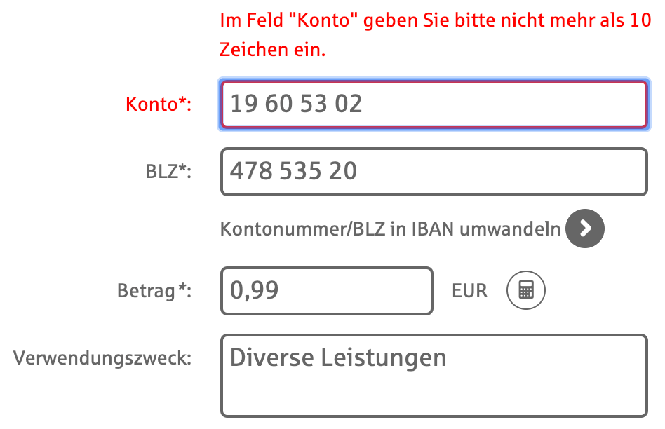The height and width of the screenshot is (429, 665).
Task: Open the amount calculator beside Betrag field
Action: tap(526, 290)
